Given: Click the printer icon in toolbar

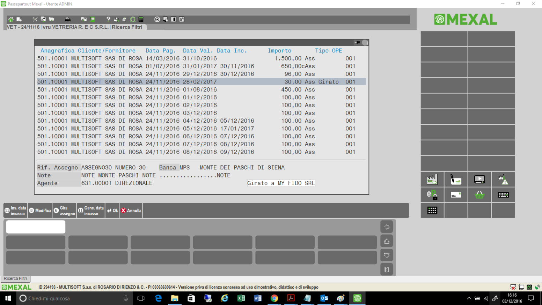Looking at the screenshot, I should tap(68, 20).
